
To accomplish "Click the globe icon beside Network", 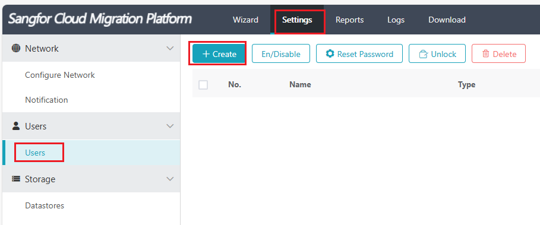I will click(16, 48).
